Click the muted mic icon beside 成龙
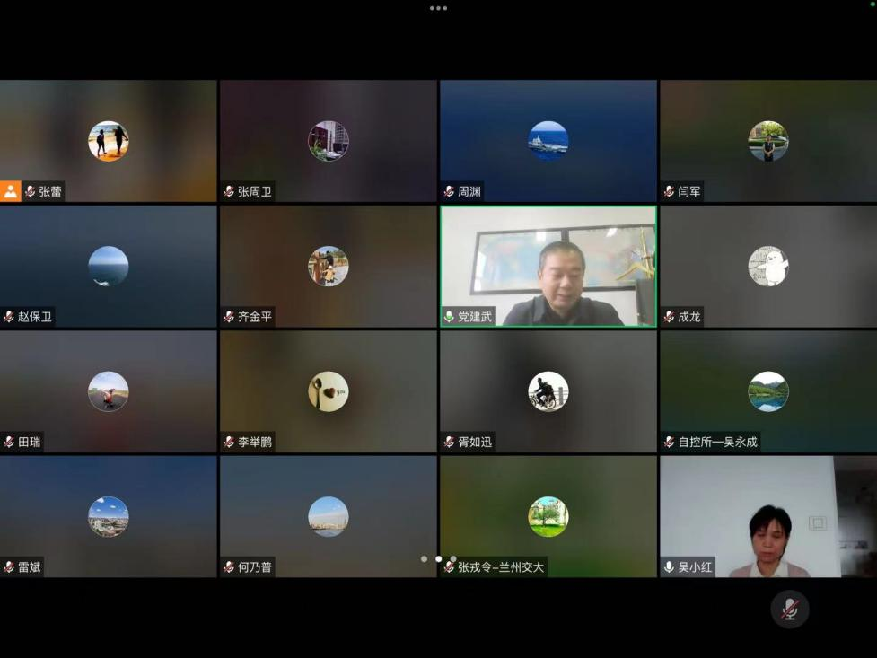This screenshot has height=658, width=877. point(669,317)
